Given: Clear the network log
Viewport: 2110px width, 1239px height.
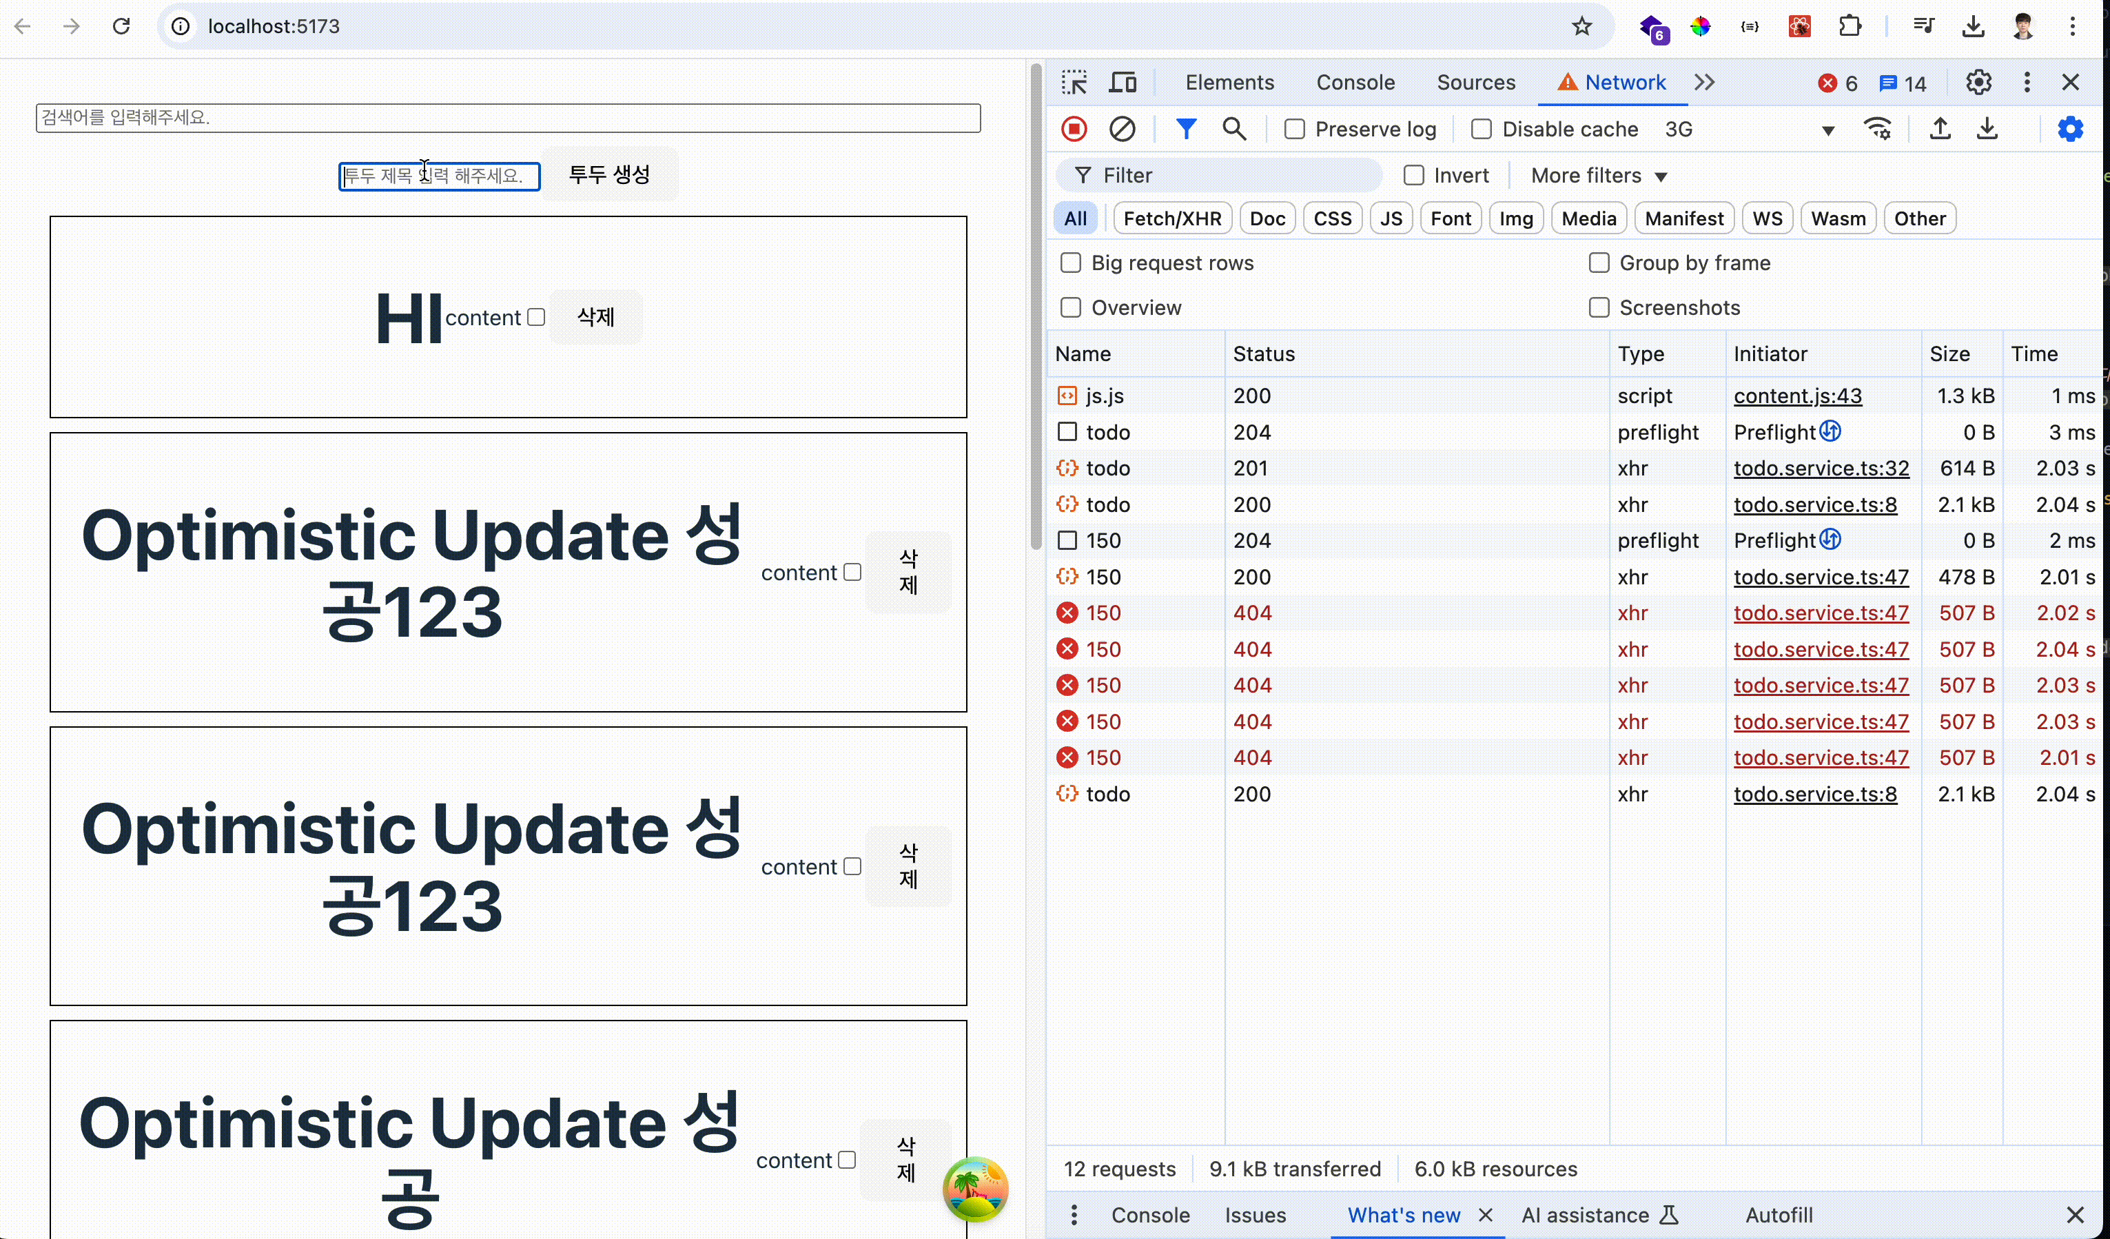Looking at the screenshot, I should [x=1122, y=129].
